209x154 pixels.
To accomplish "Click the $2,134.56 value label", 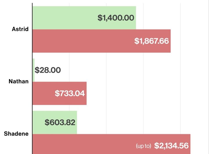I will (172, 145).
